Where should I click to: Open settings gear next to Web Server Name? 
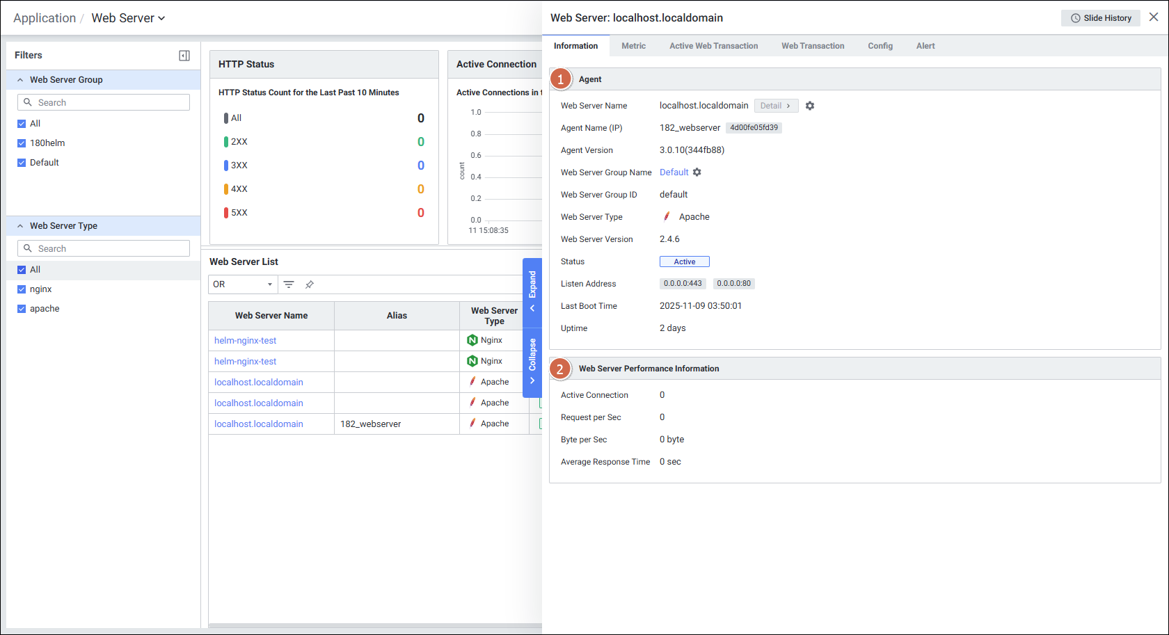point(810,106)
